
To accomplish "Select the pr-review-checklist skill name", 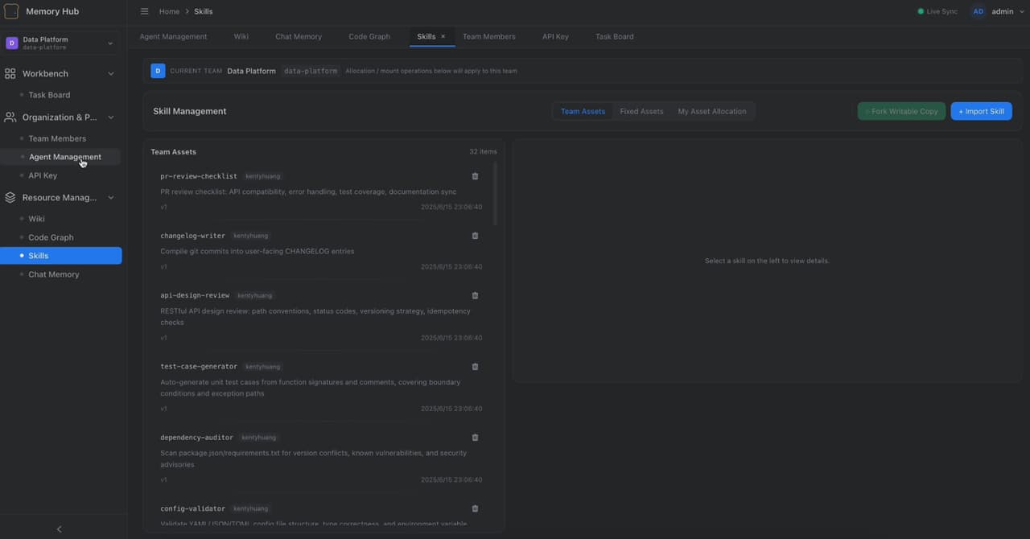I will pos(199,176).
